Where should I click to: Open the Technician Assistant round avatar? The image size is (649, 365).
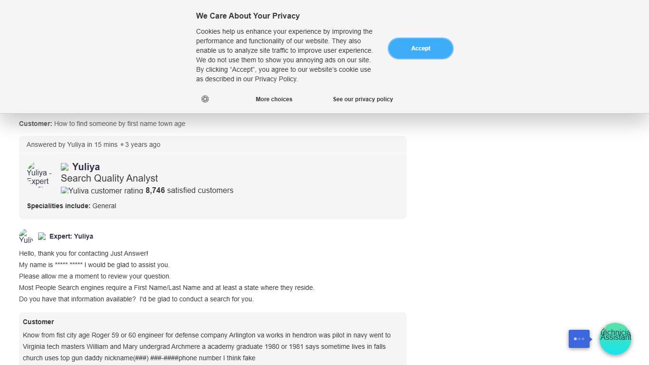tap(615, 339)
